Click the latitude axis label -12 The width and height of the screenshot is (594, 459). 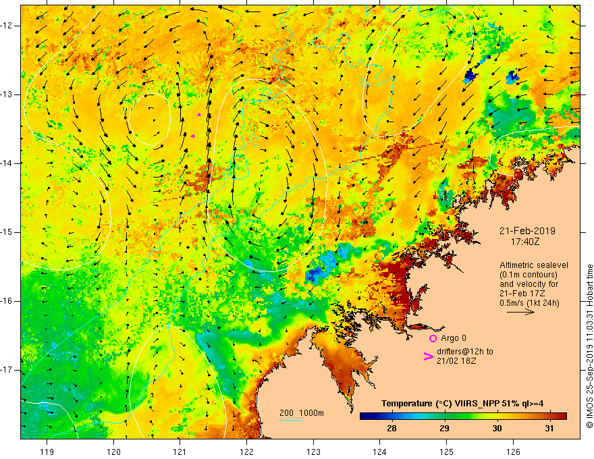tap(7, 26)
